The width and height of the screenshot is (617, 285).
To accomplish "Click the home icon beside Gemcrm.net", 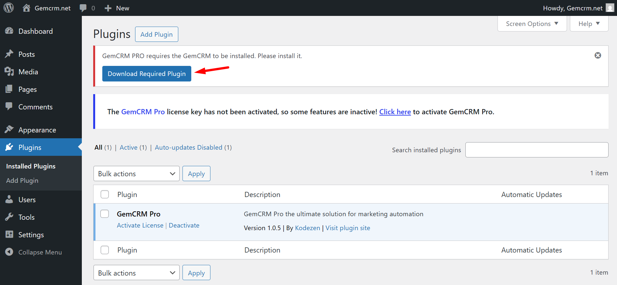I will pyautogui.click(x=26, y=8).
